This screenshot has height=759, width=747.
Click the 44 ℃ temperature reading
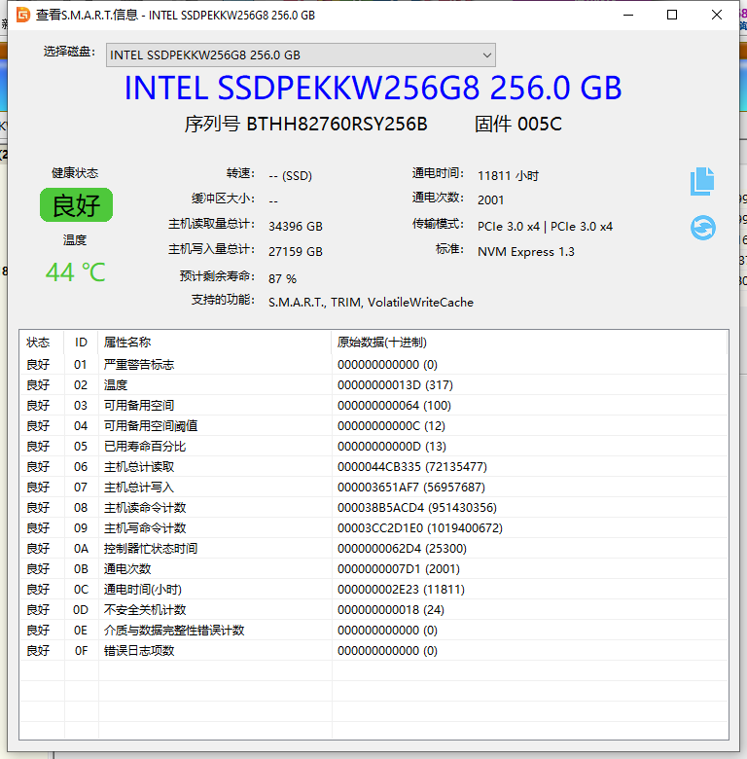pyautogui.click(x=76, y=272)
